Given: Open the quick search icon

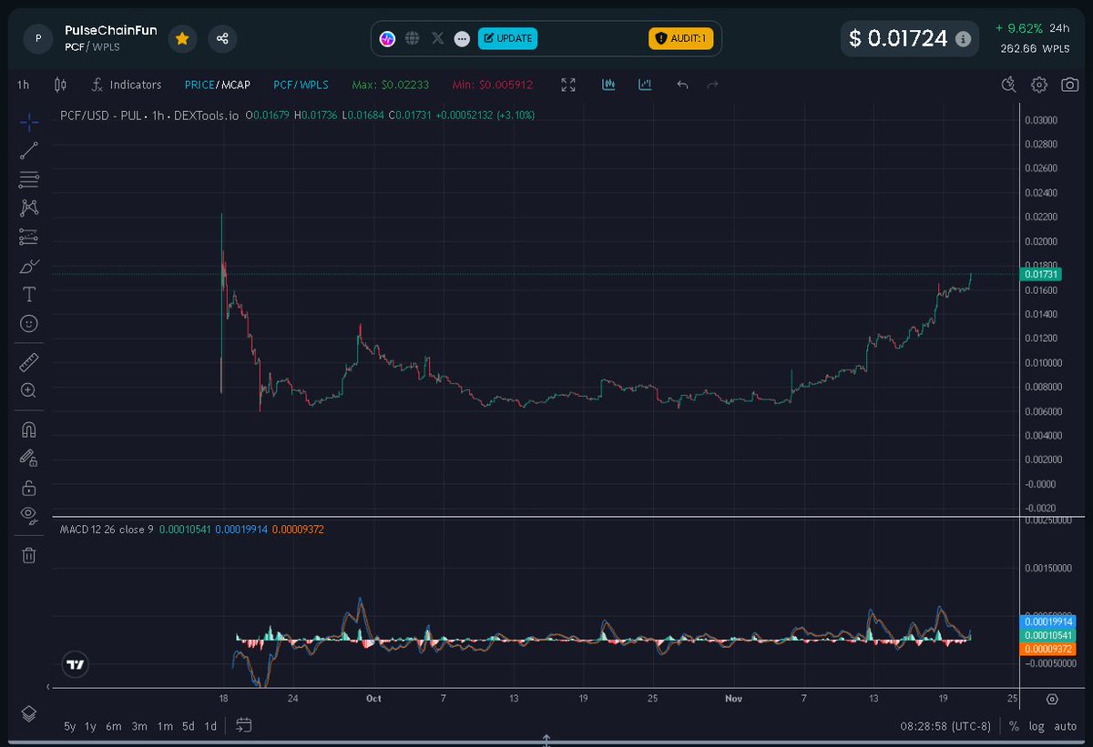Looking at the screenshot, I should 1008,85.
